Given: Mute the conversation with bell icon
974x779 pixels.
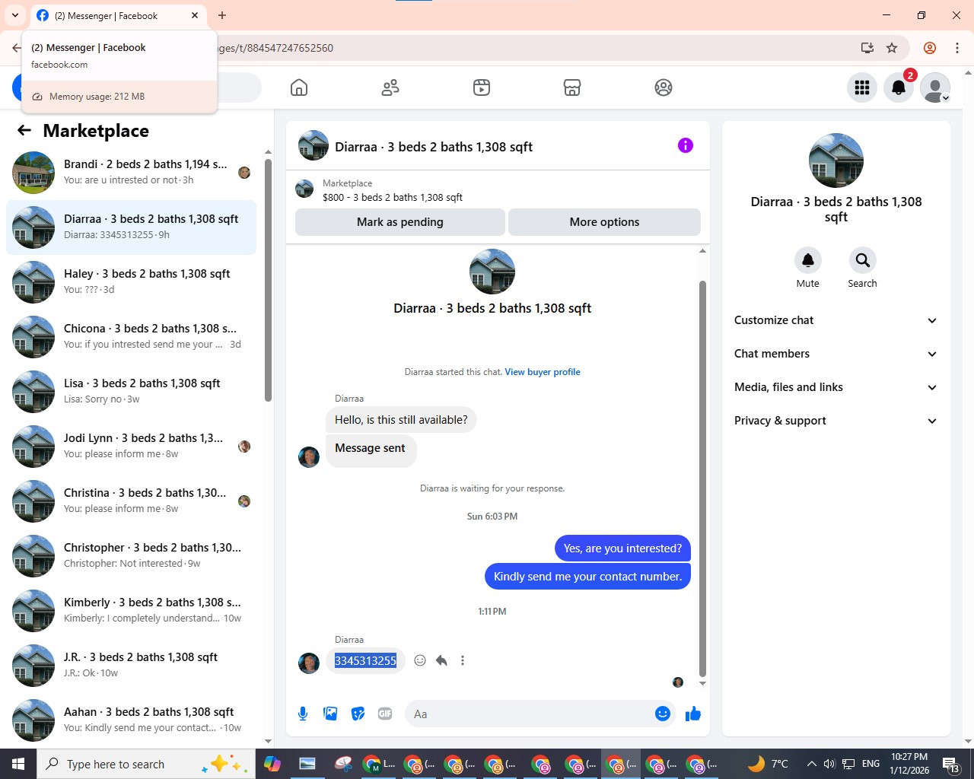Looking at the screenshot, I should [808, 260].
